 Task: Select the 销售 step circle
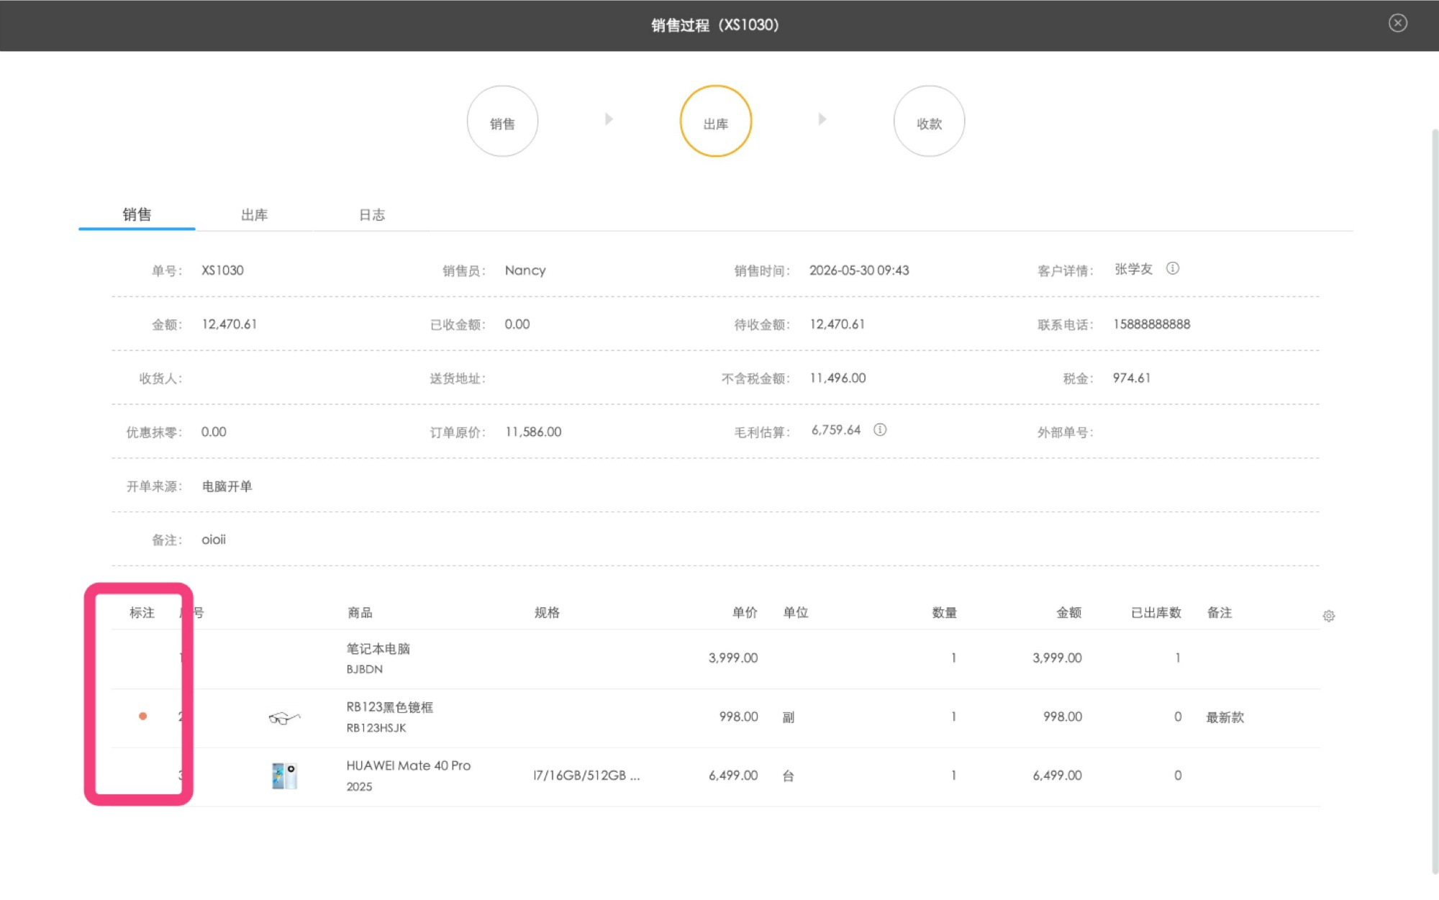(502, 121)
